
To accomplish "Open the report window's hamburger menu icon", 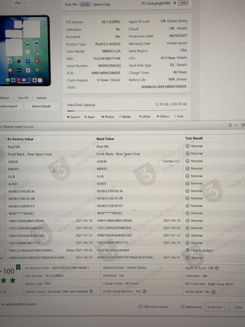I will 230,125.
